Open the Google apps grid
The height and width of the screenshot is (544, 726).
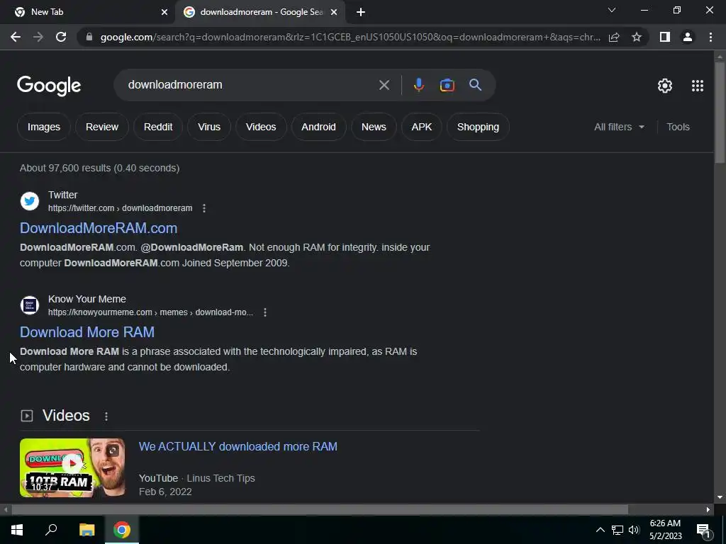[x=698, y=86]
